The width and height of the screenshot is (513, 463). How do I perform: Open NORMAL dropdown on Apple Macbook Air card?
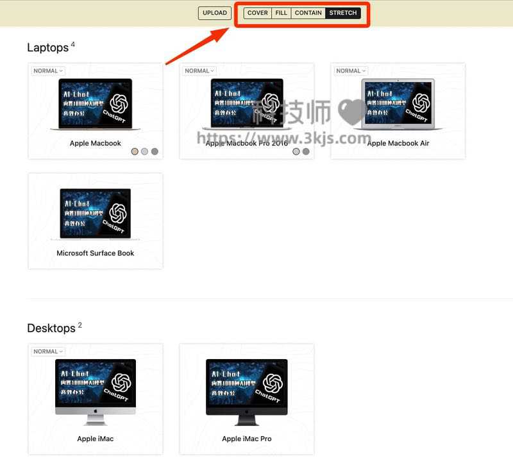coord(351,71)
